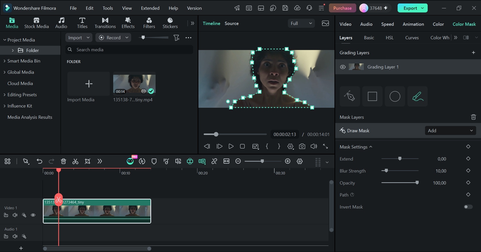Zoom in timeline with plus icon

(288, 161)
